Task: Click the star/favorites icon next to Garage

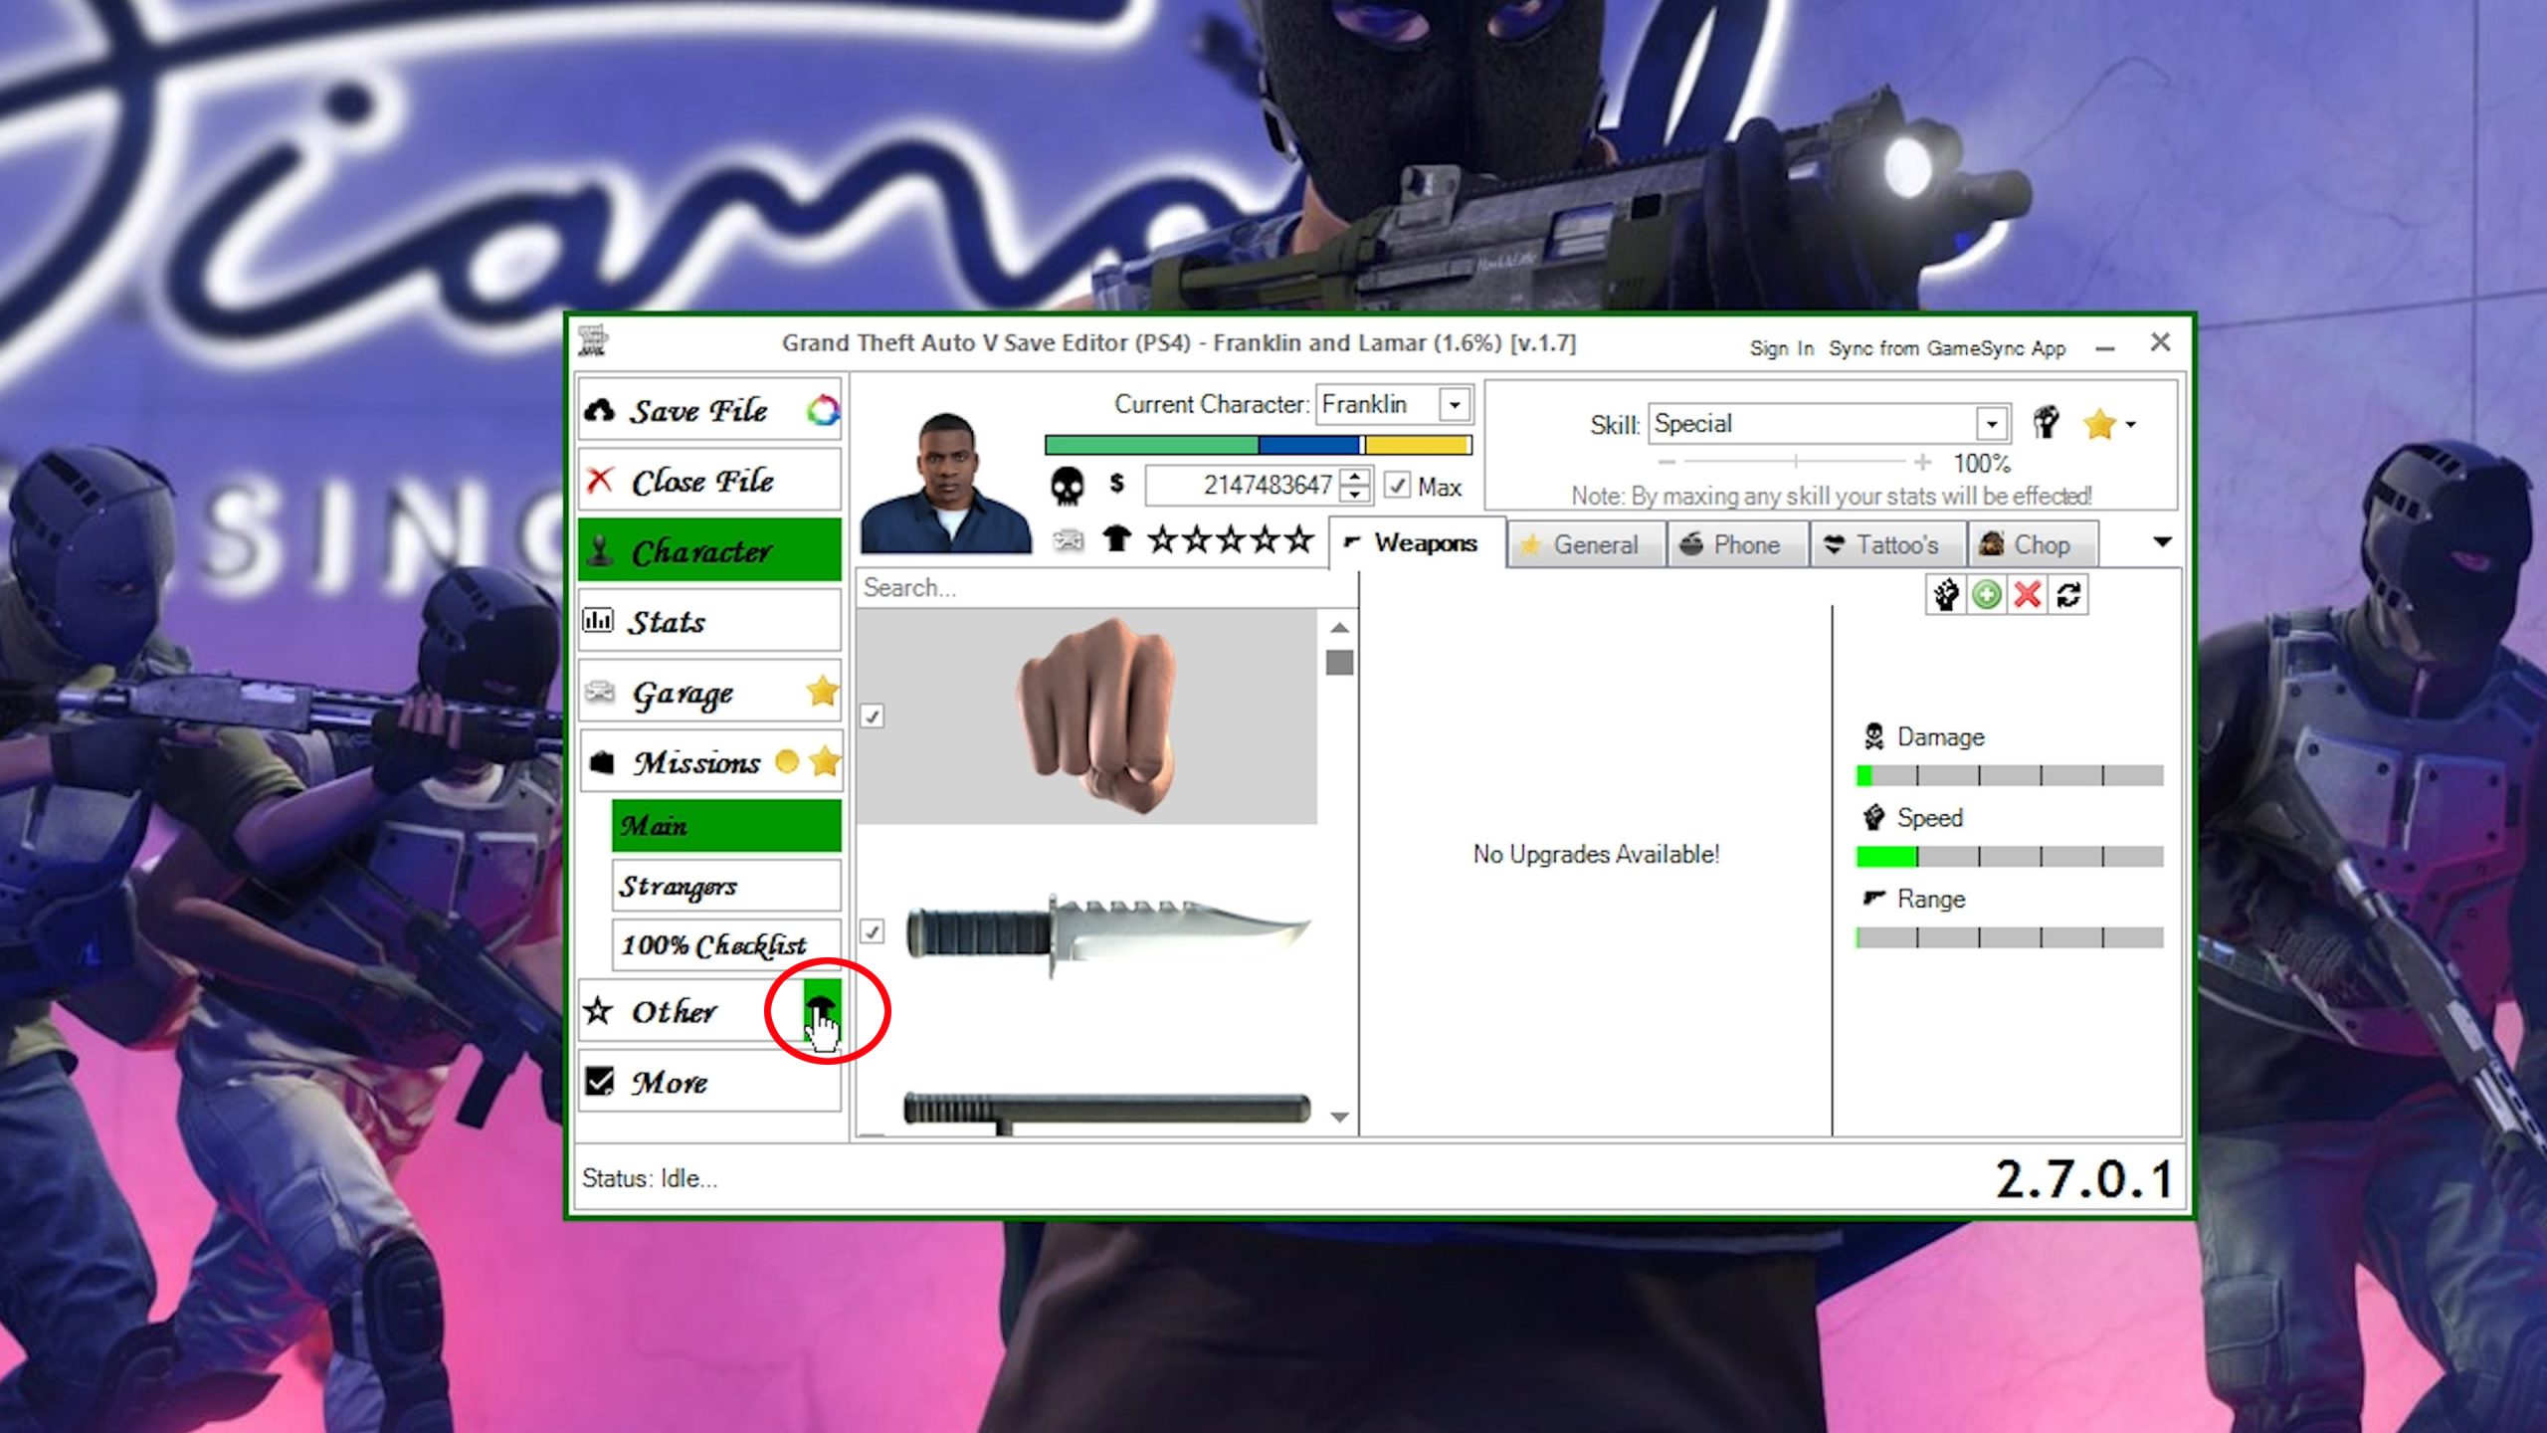Action: tap(821, 690)
